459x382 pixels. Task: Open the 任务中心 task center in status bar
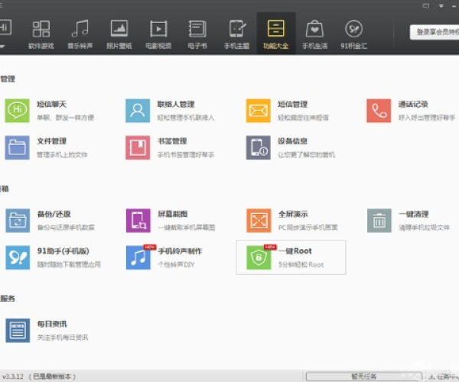point(444,377)
